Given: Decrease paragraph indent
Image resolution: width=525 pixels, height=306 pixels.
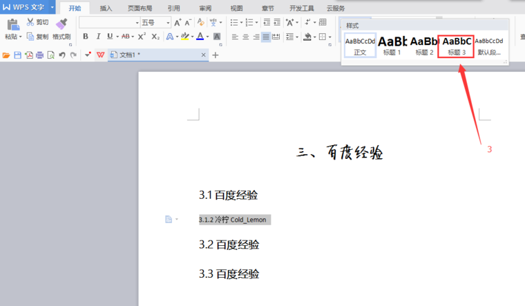Looking at the screenshot, I should click(267, 22).
